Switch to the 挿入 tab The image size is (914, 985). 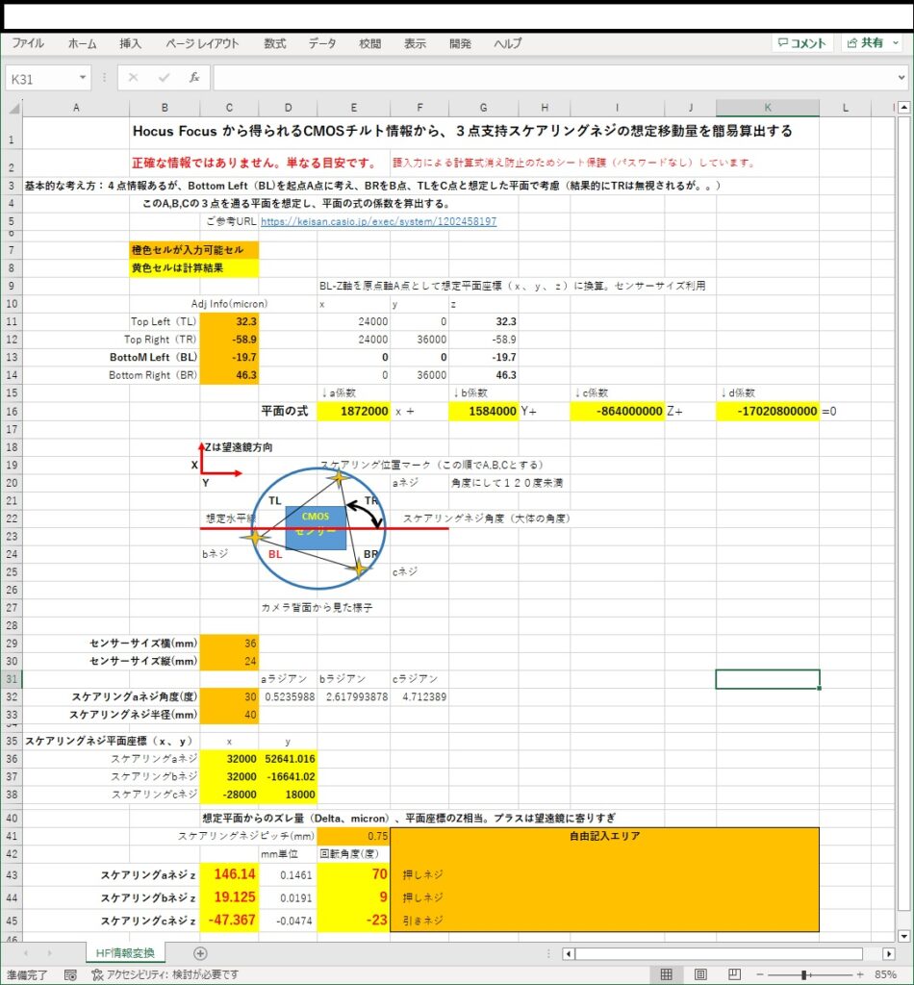pyautogui.click(x=131, y=43)
